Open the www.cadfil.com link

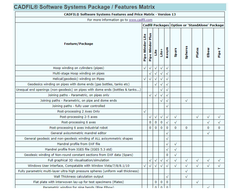pos(141,20)
